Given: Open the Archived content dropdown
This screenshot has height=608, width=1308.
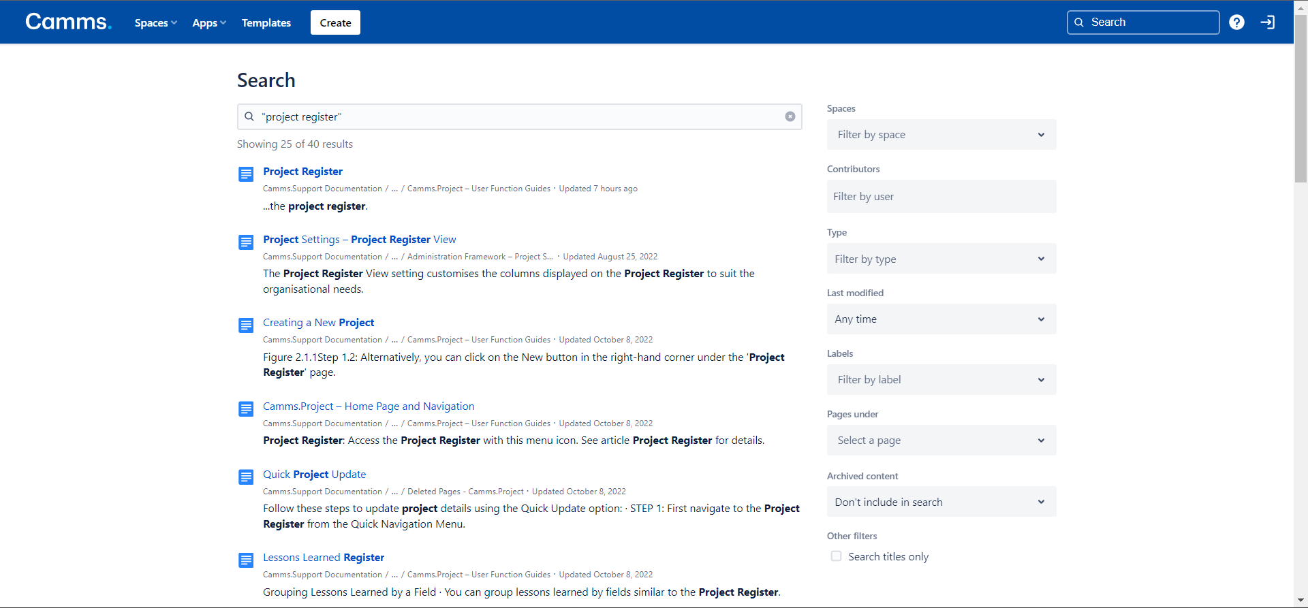Looking at the screenshot, I should coord(941,502).
